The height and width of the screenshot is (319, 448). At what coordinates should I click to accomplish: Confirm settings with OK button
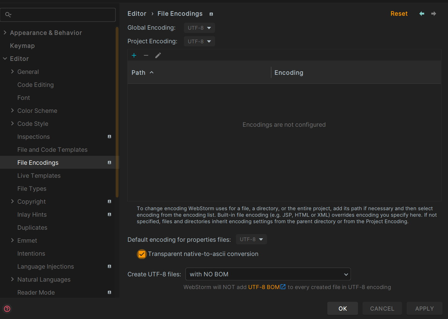(342, 308)
